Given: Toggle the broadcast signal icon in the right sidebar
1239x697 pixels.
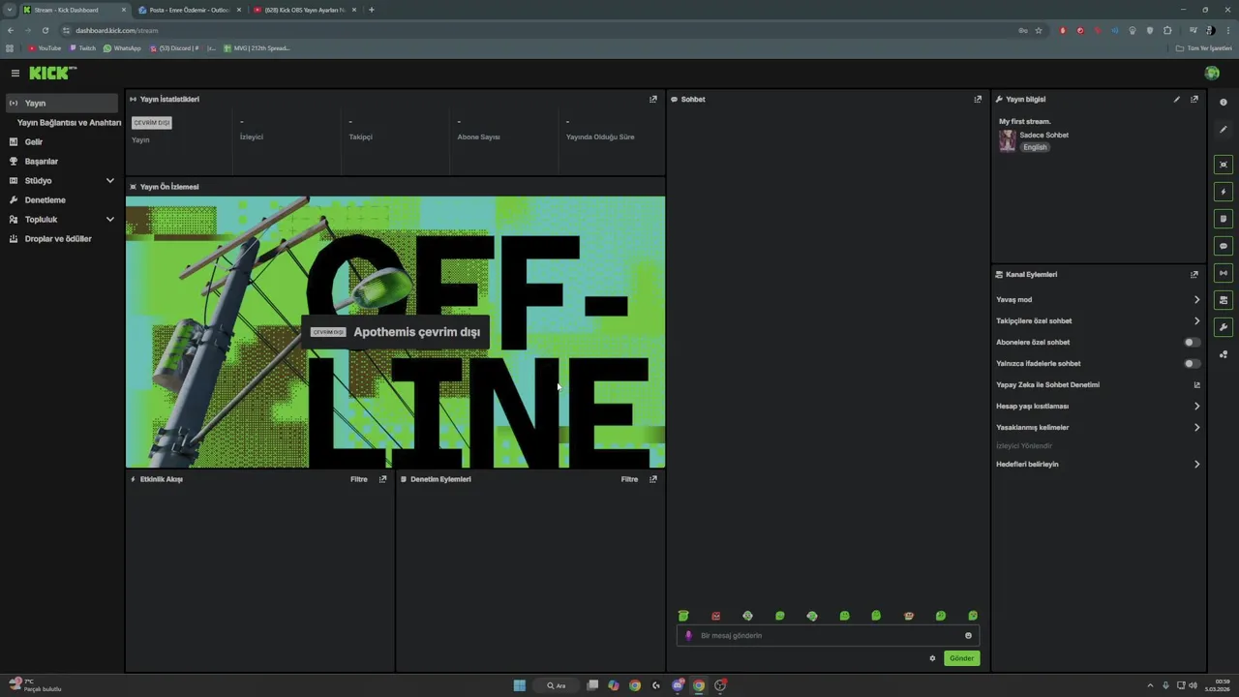Looking at the screenshot, I should click(1224, 273).
